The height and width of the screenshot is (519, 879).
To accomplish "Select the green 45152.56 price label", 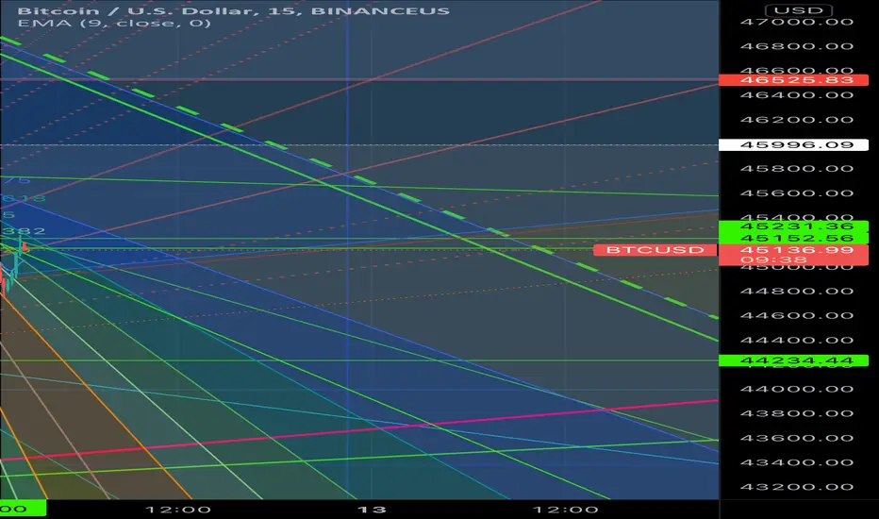I will pyautogui.click(x=794, y=238).
